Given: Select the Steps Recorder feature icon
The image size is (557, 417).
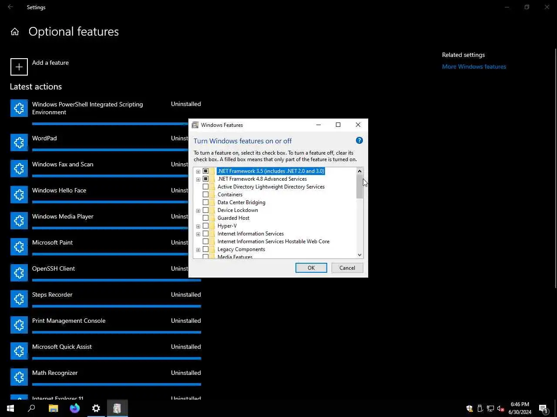Looking at the screenshot, I should [19, 299].
